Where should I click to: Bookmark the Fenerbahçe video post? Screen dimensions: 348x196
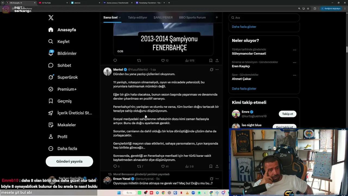tap(211, 60)
